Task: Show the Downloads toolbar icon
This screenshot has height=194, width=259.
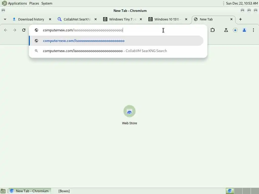Action: point(235,30)
